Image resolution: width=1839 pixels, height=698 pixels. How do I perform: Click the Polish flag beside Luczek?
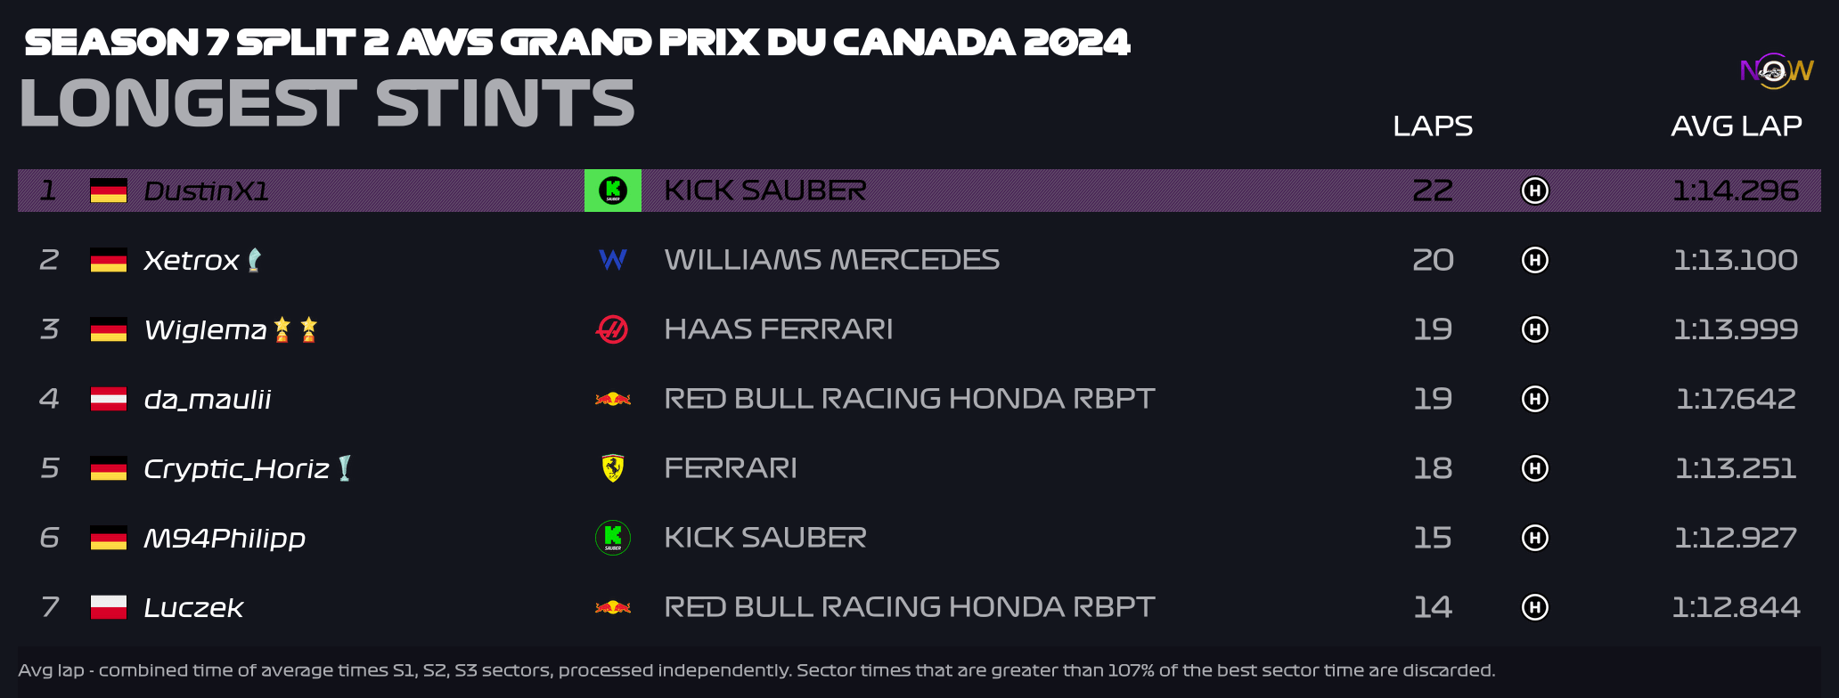109,607
